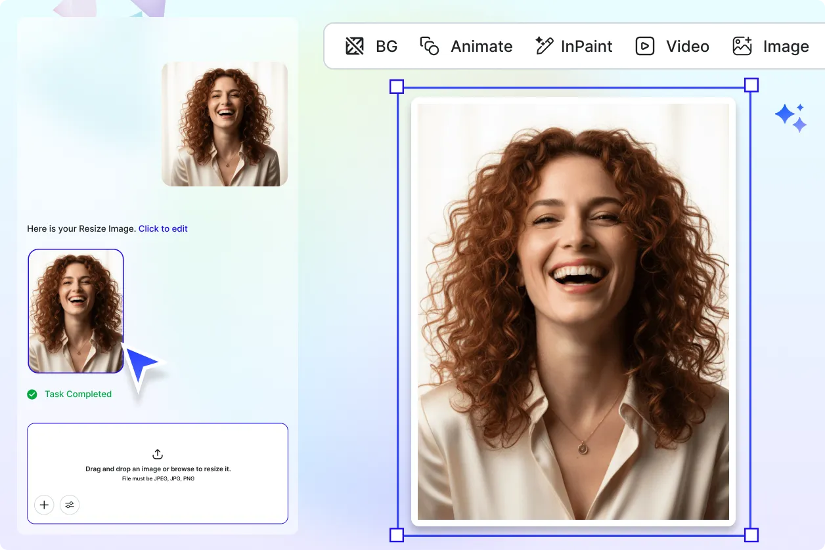Viewport: 825px width, 550px height.
Task: Click the top-left selection handle
Action: click(x=397, y=87)
